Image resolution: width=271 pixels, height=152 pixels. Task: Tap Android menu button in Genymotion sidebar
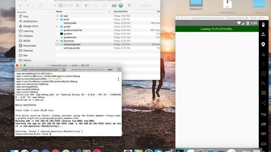(263, 134)
